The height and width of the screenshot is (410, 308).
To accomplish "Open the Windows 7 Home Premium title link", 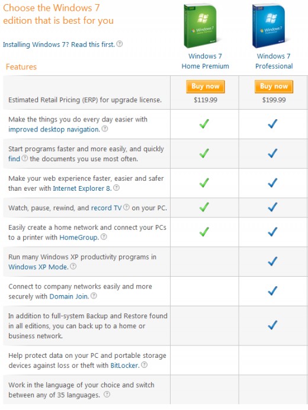I will pos(206,61).
